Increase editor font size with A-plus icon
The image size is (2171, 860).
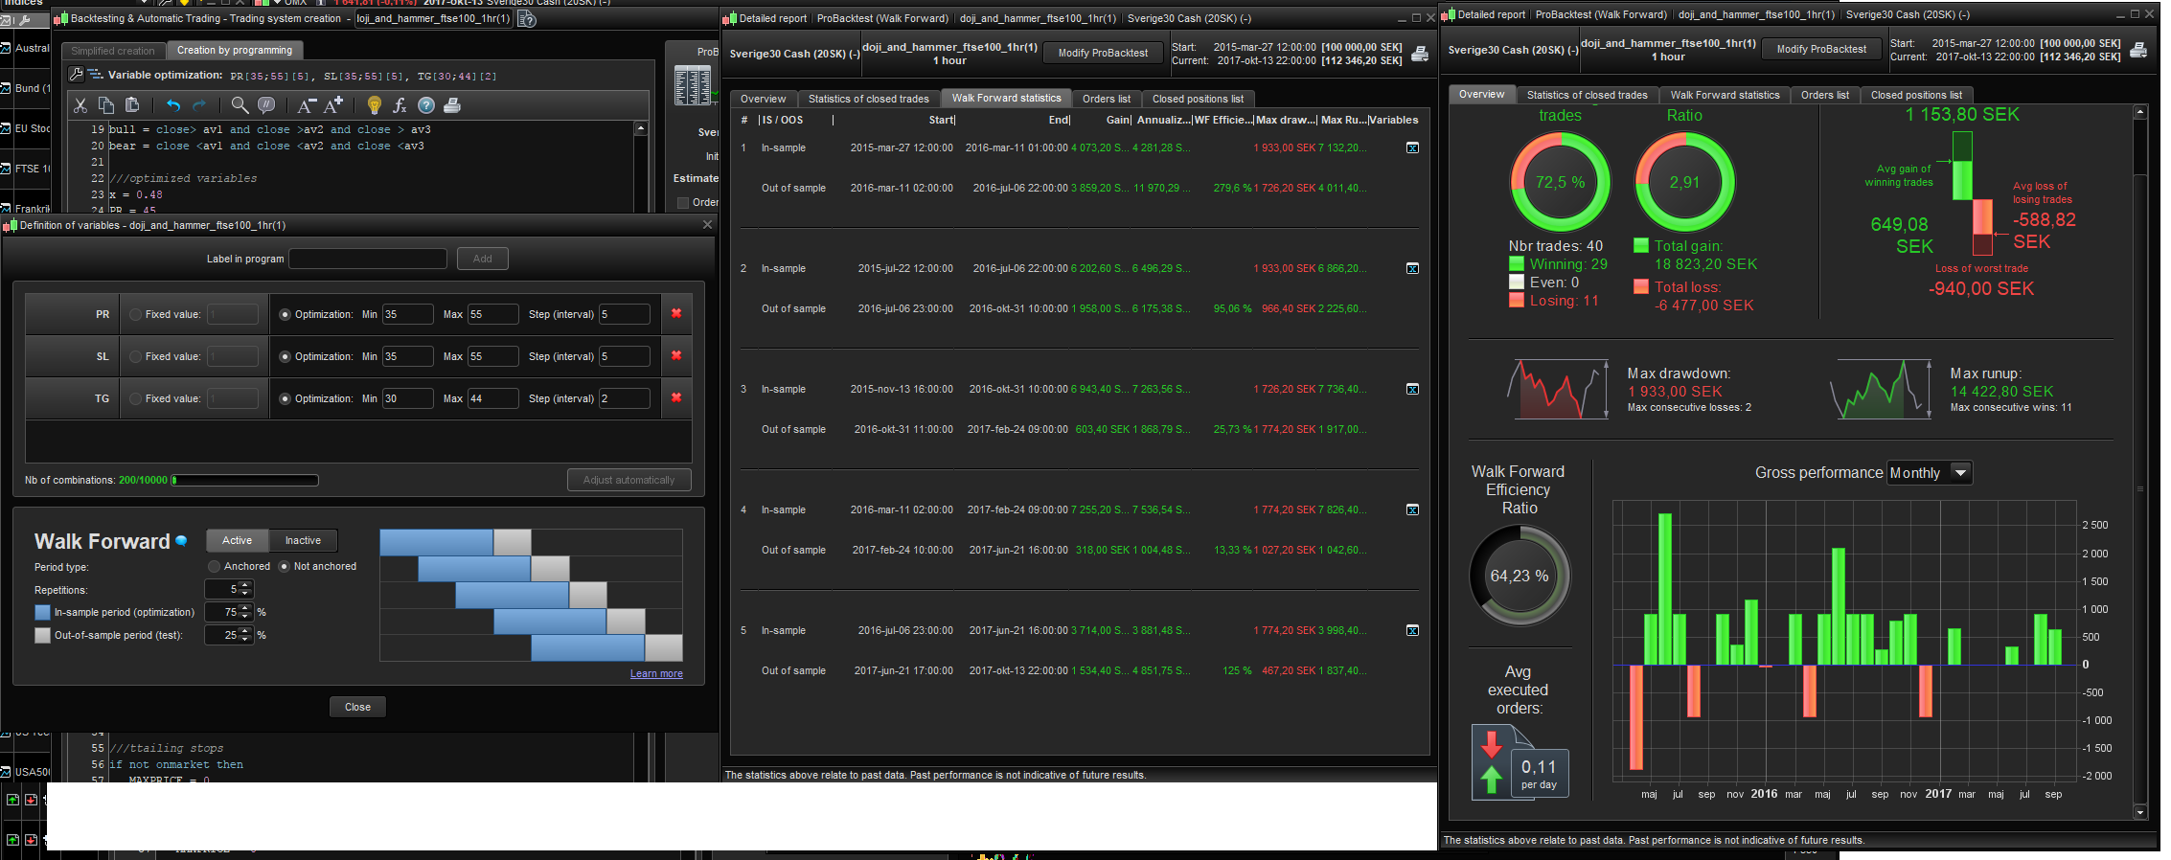click(333, 105)
